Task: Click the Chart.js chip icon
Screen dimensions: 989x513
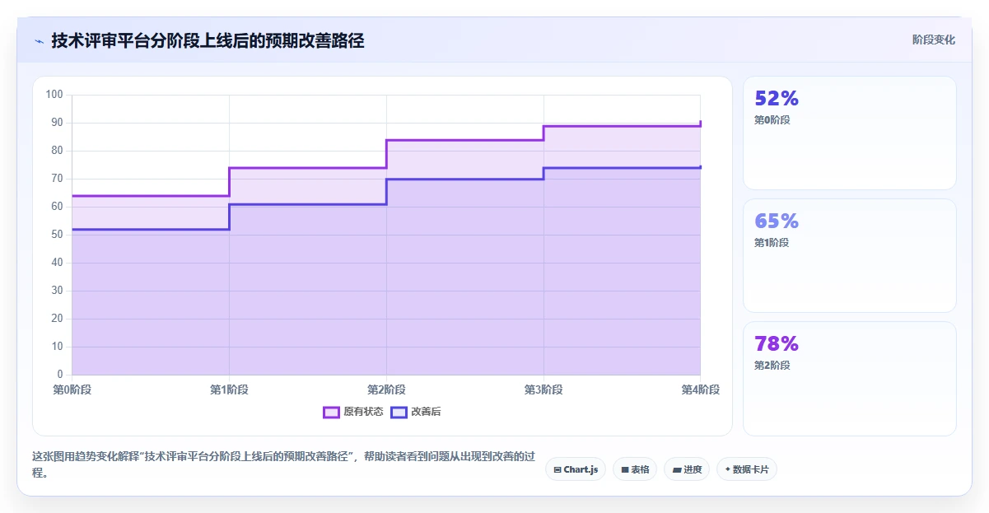Action: point(557,469)
